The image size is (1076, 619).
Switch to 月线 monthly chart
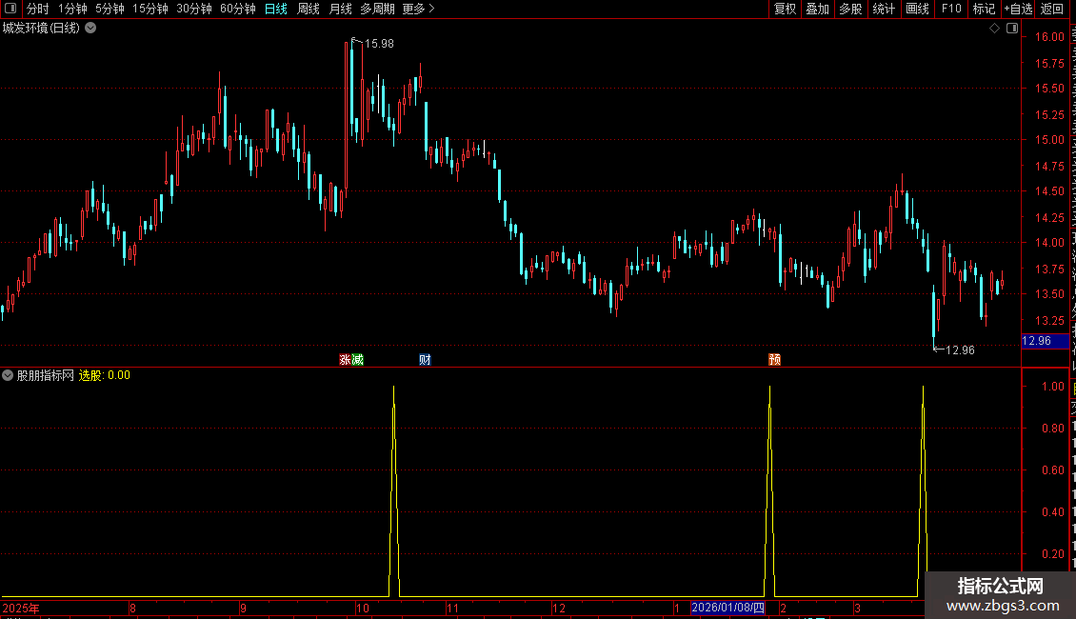tap(340, 9)
